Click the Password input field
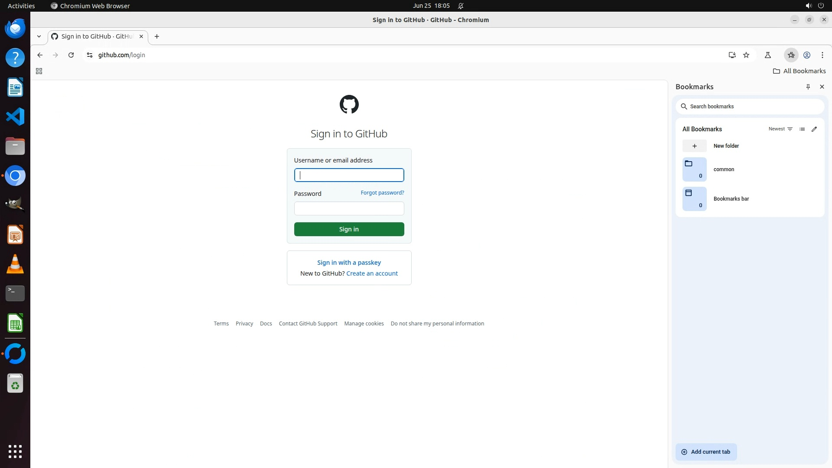Screen dimensions: 832x468 pos(349,208)
